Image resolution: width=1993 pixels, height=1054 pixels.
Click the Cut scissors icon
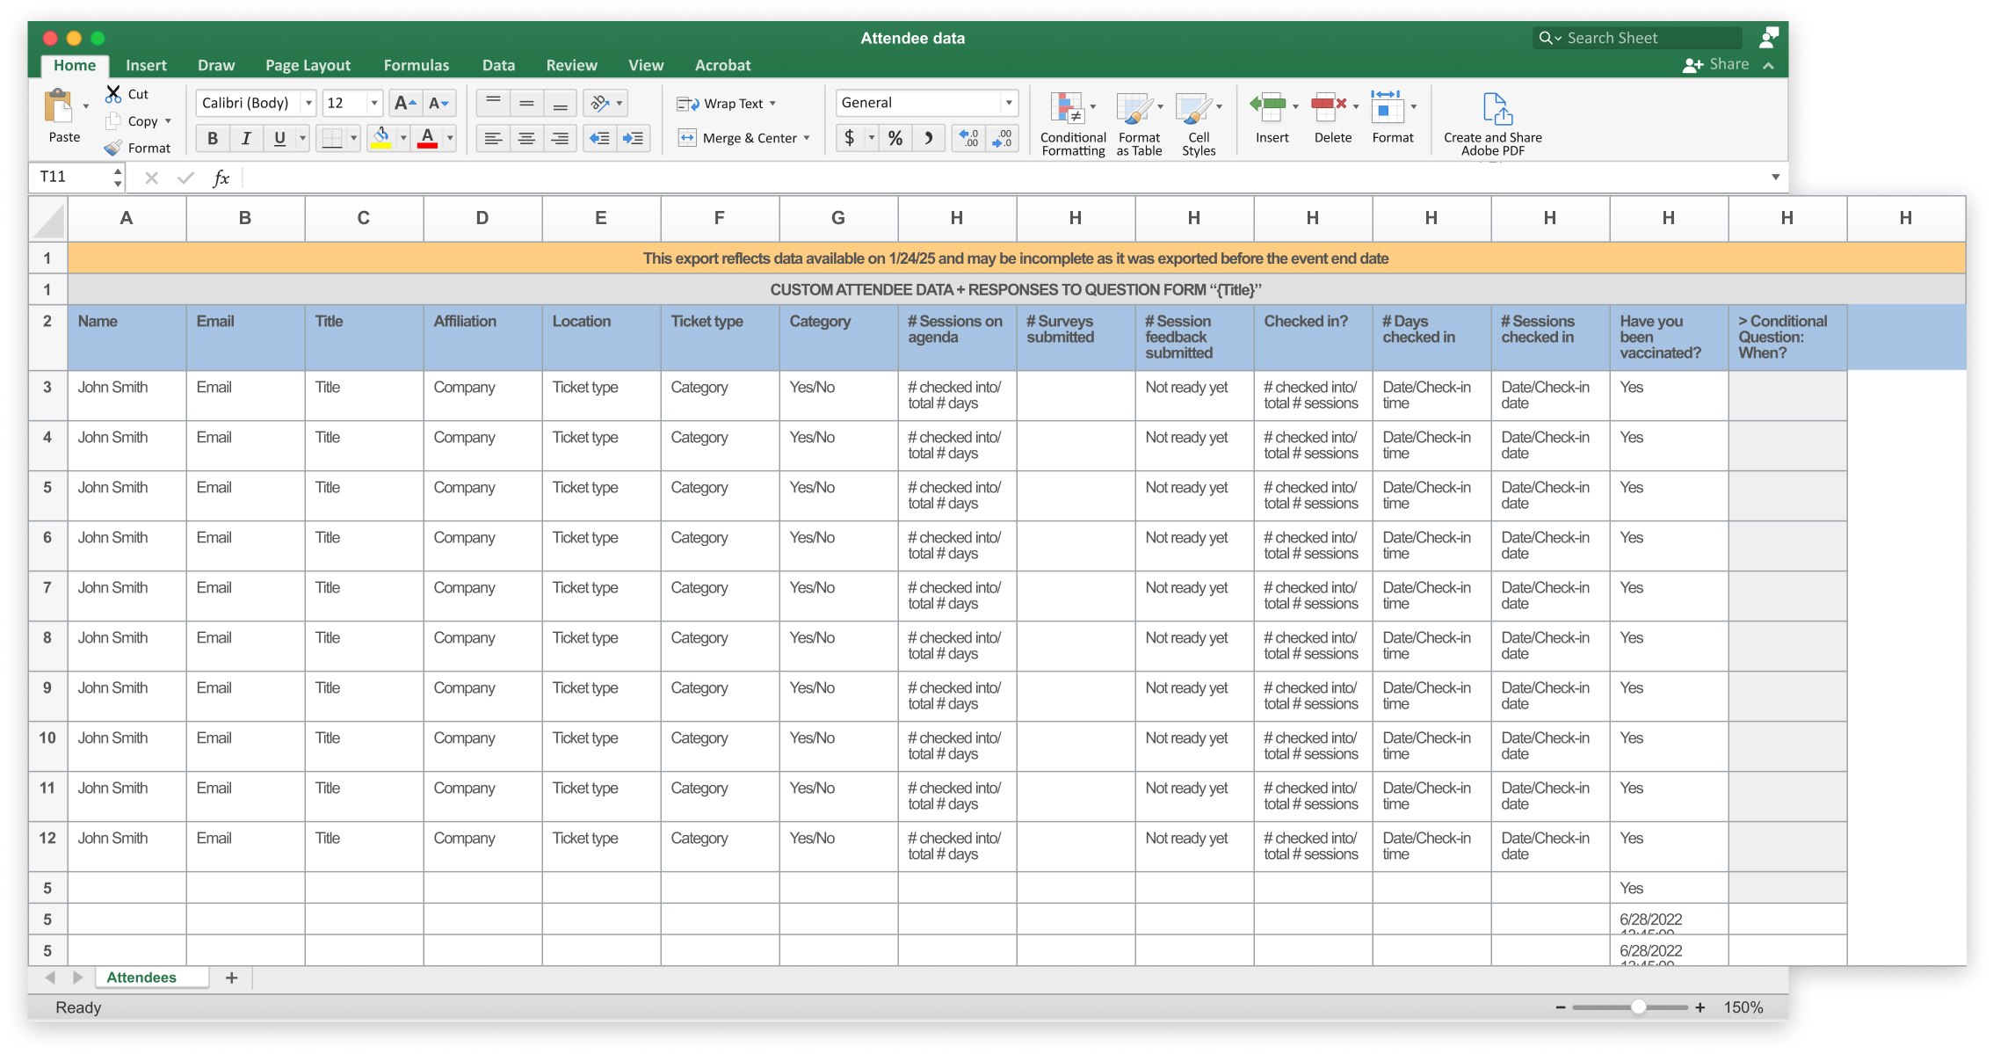[113, 94]
